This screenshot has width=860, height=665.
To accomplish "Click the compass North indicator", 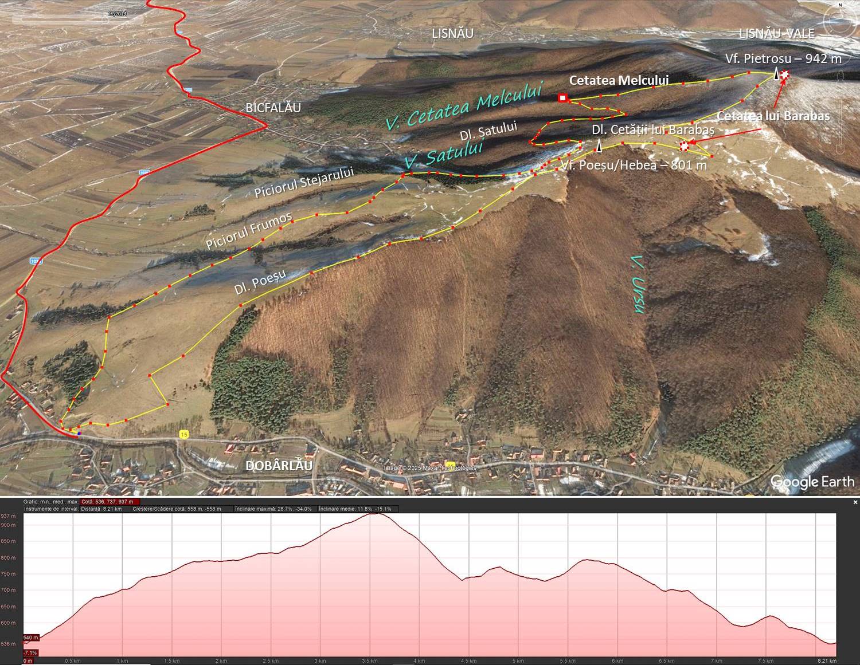I will [x=841, y=5].
